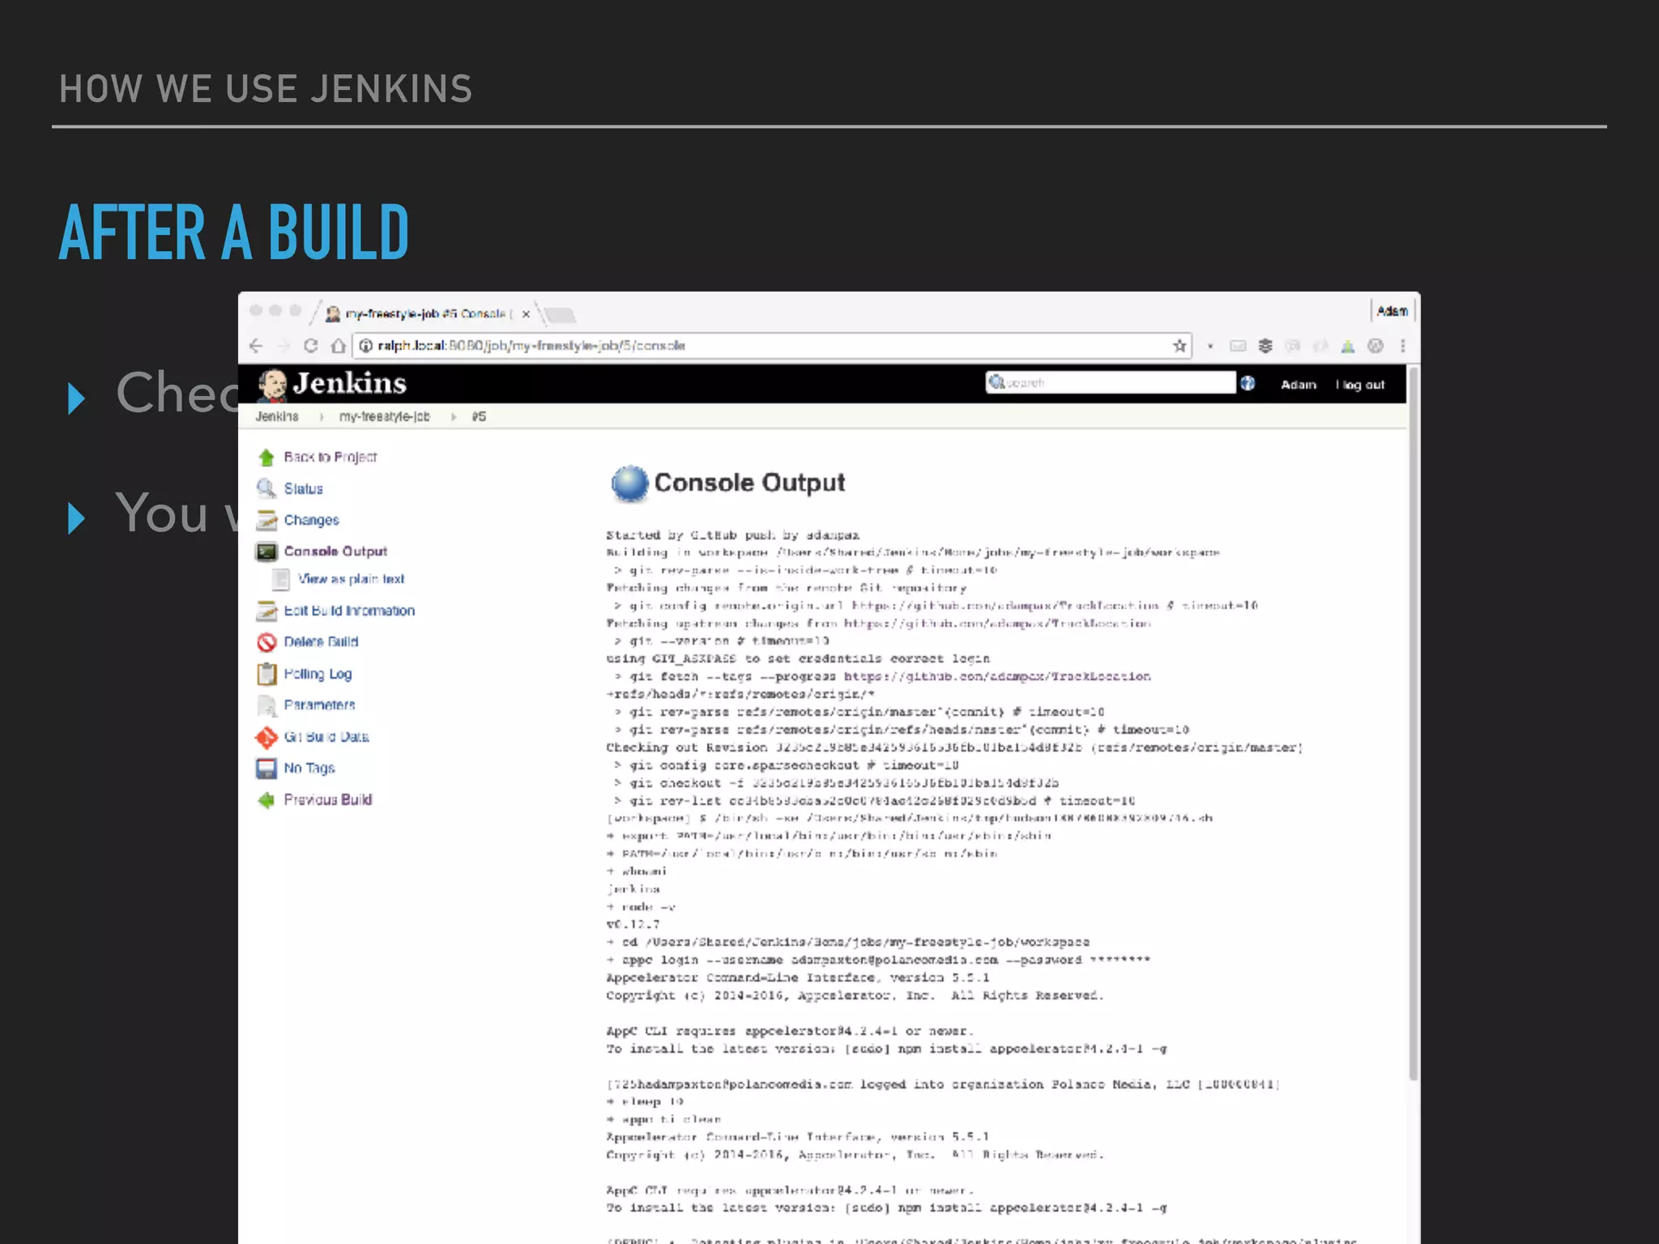Click the Console Output terminal icon
This screenshot has width=1659, height=1244.
tap(266, 552)
